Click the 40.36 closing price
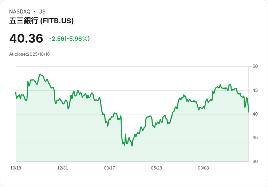 pos(26,38)
